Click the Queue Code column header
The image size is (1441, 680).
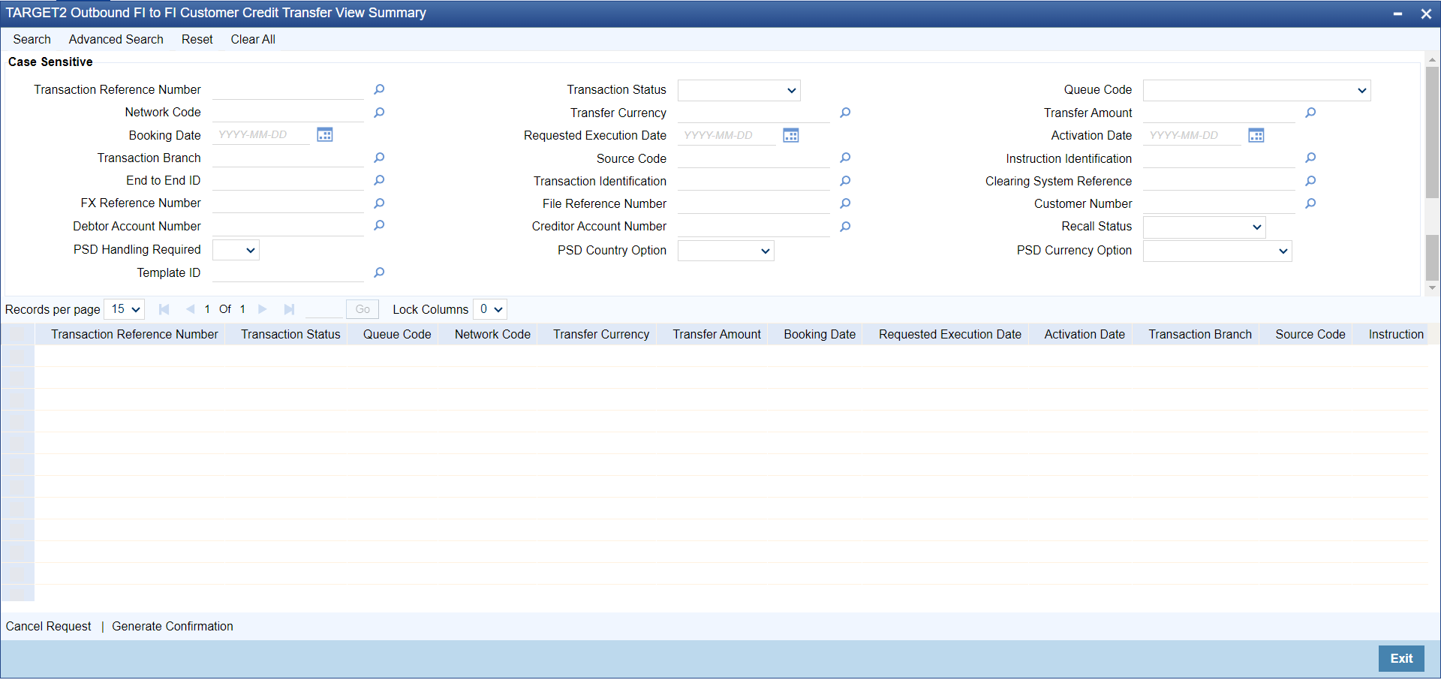(397, 335)
